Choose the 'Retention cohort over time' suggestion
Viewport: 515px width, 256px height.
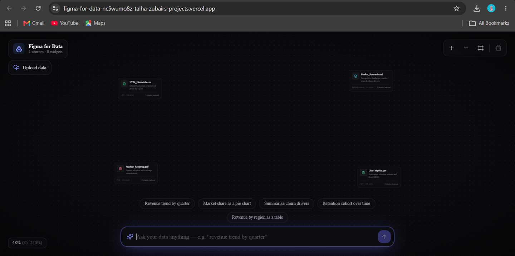tap(346, 203)
